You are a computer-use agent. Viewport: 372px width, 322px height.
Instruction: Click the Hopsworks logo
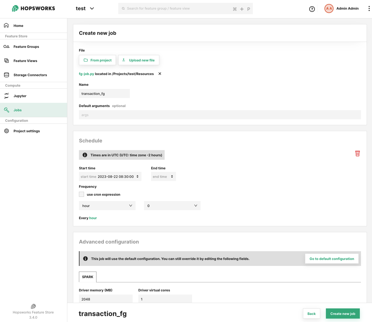[x=33, y=8]
